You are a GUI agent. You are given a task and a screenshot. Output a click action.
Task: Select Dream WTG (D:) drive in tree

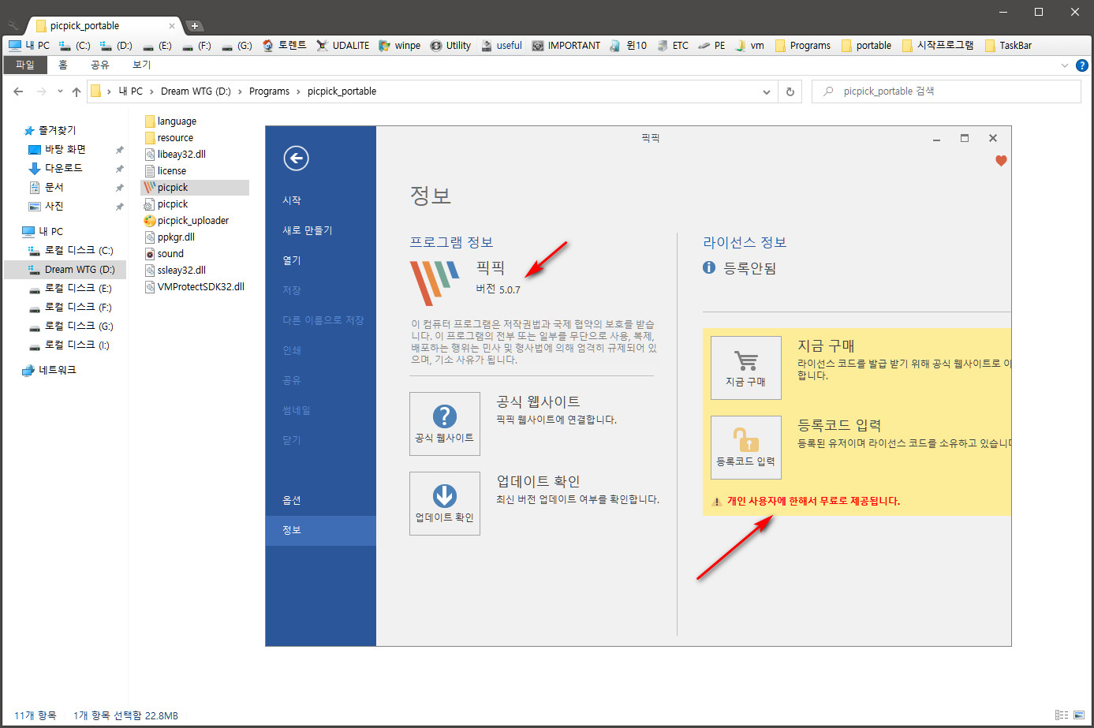[66, 270]
